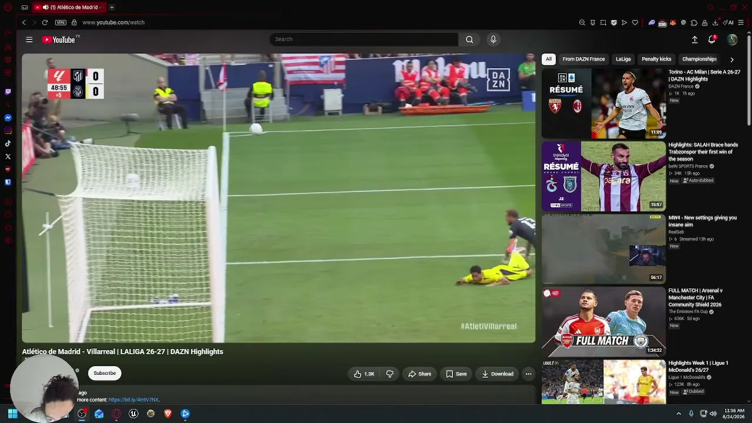Go back with the browser back arrow

coord(24,22)
